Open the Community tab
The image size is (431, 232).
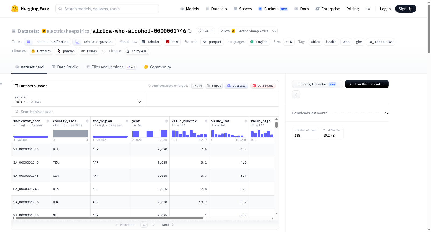pyautogui.click(x=157, y=67)
